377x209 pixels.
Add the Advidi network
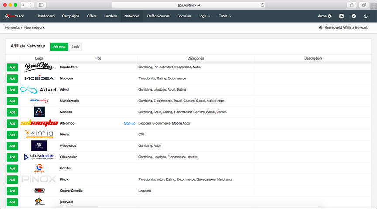pyautogui.click(x=12, y=90)
